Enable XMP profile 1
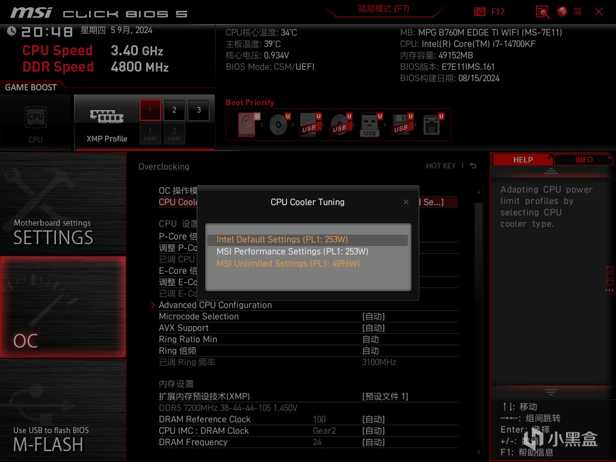 point(150,110)
